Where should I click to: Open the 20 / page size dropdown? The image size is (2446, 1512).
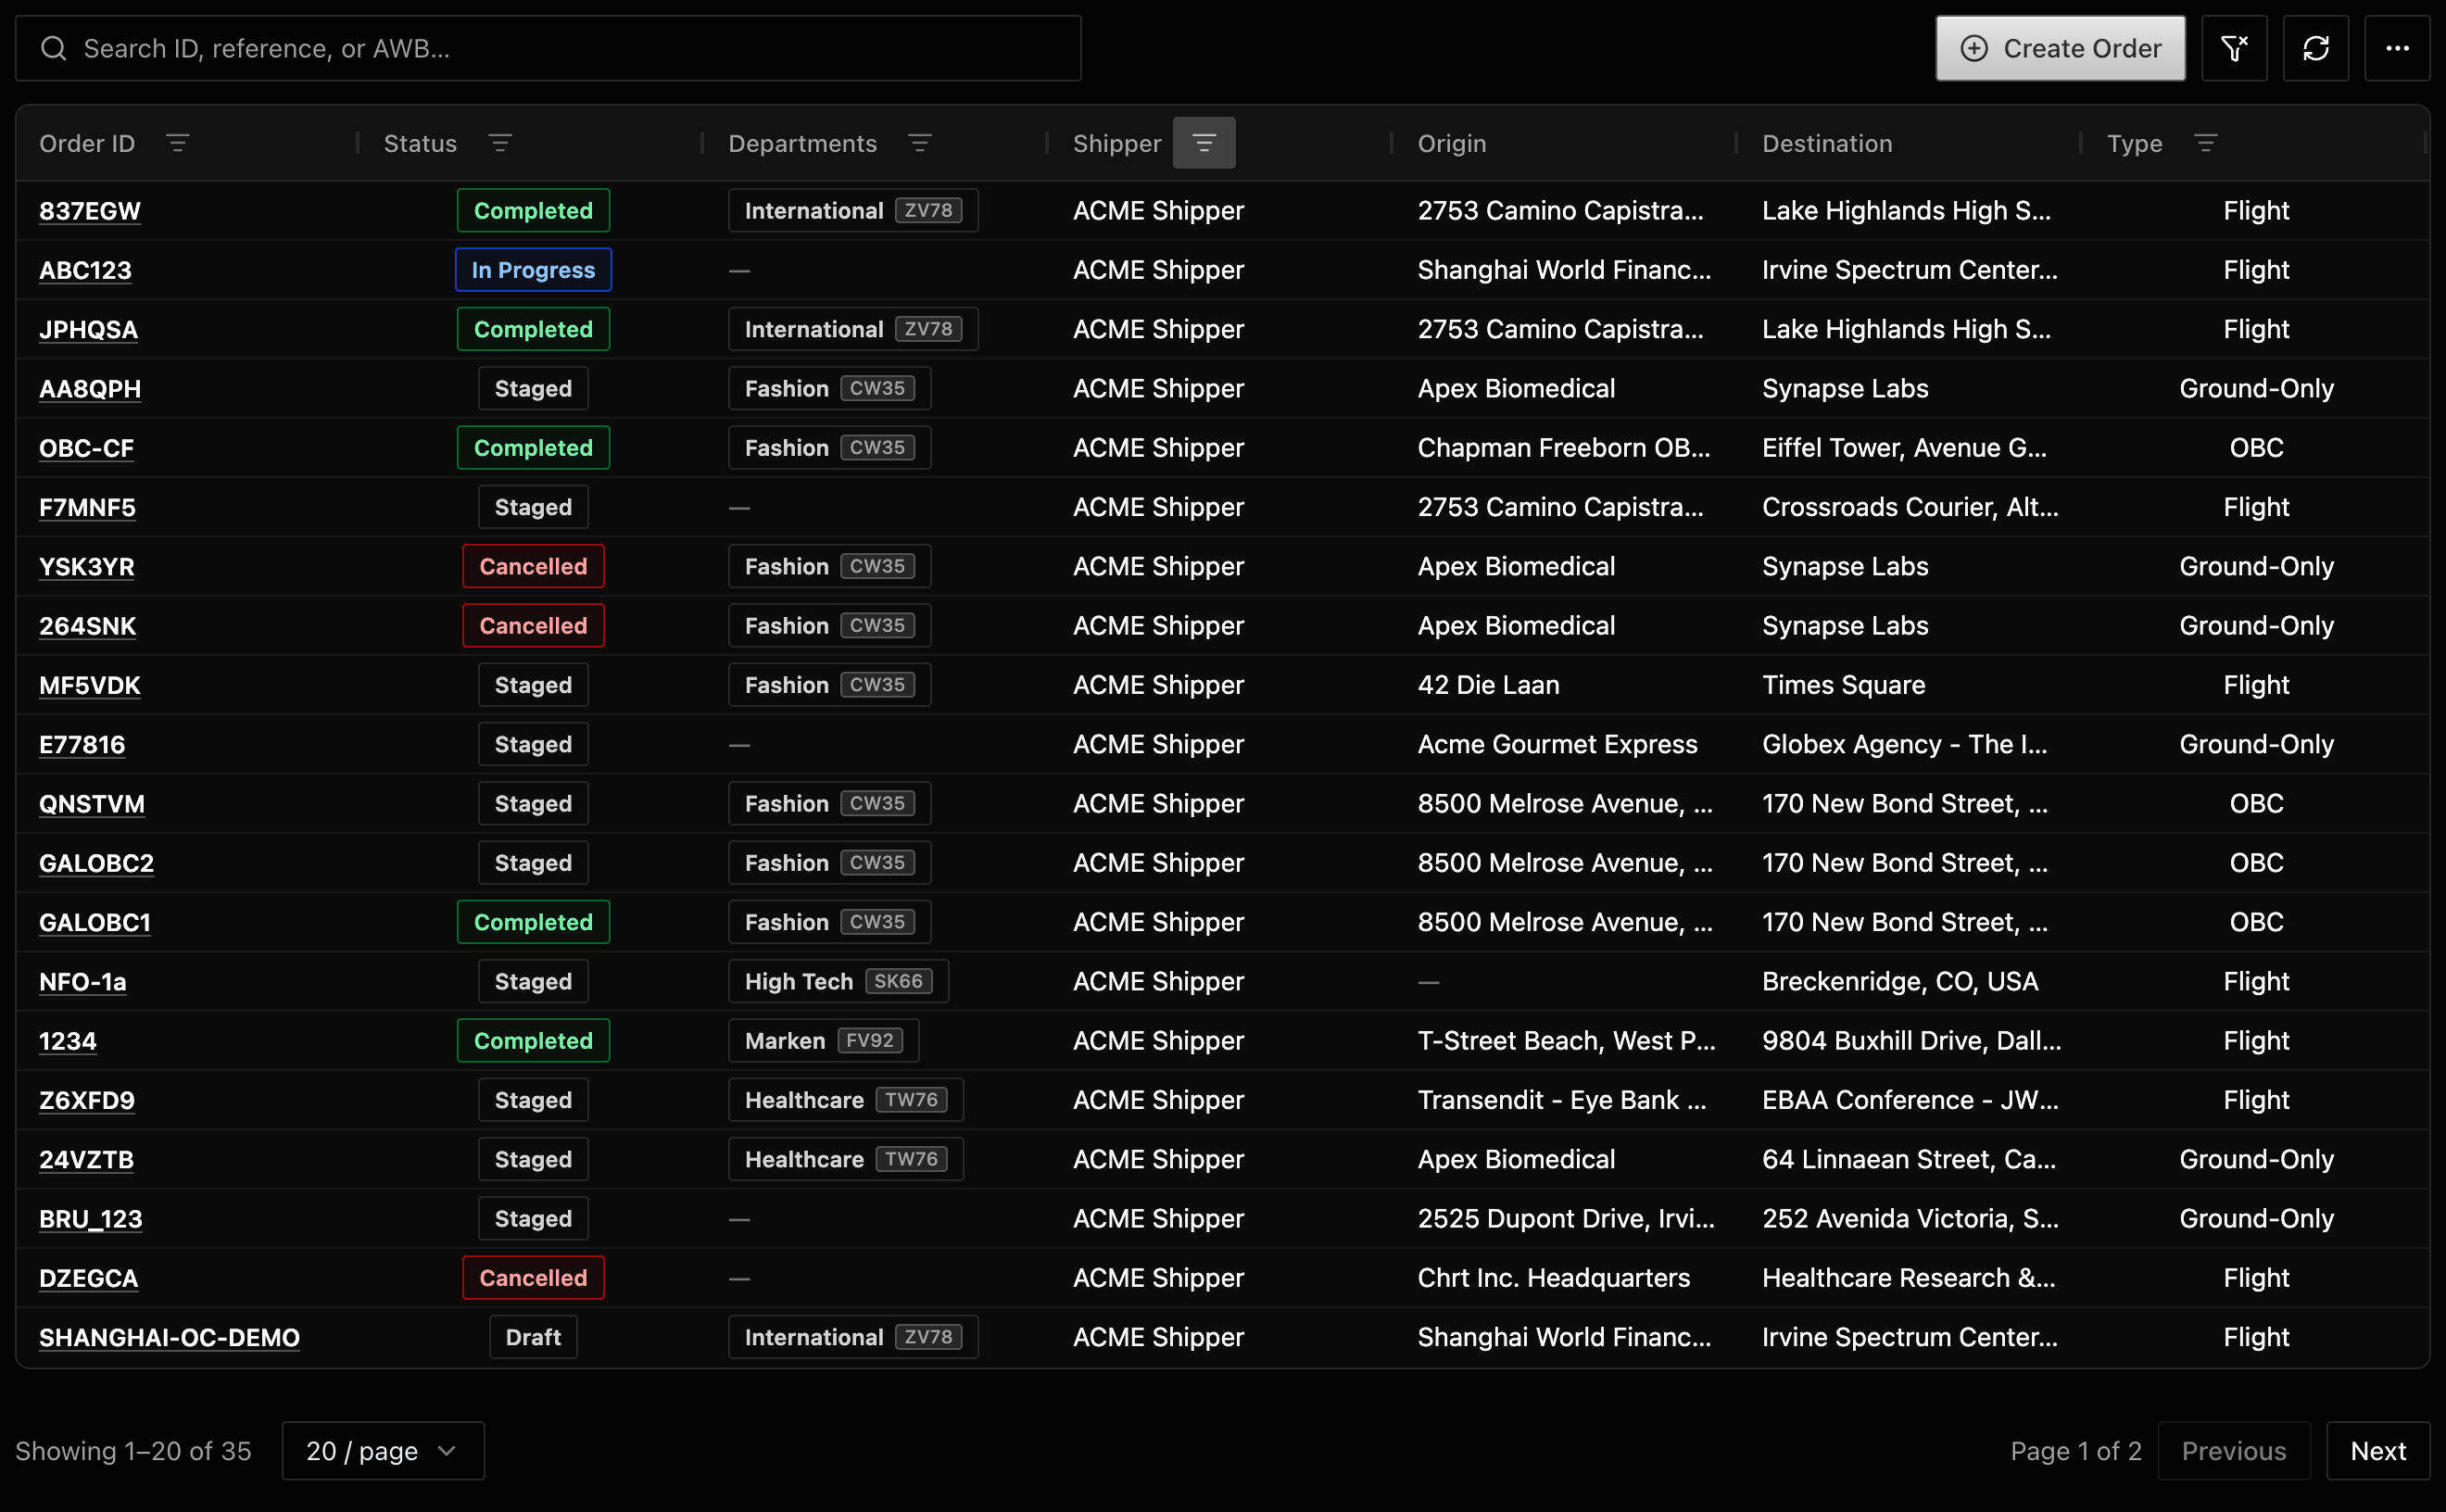coord(383,1451)
